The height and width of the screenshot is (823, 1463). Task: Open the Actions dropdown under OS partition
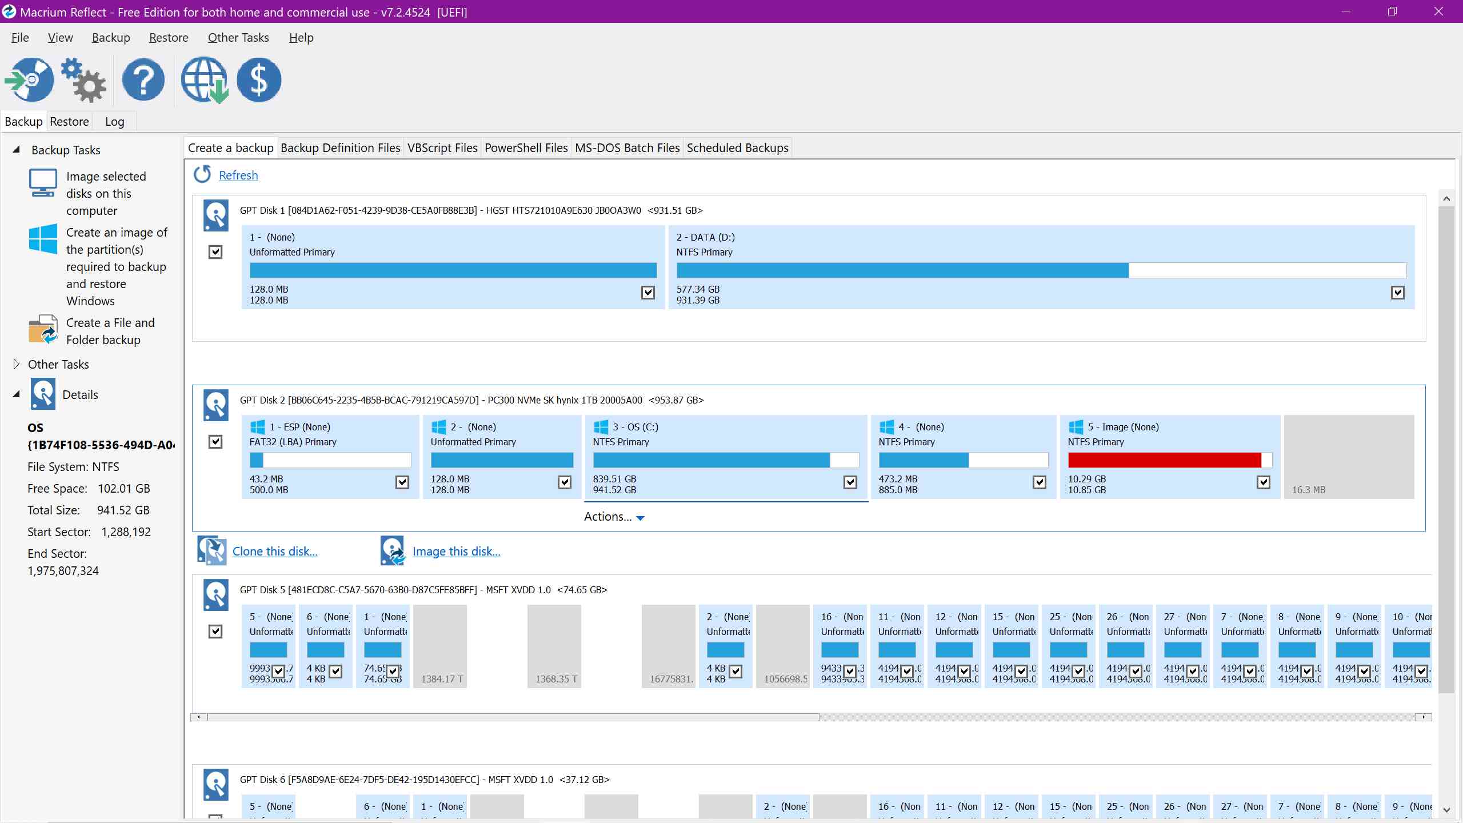click(614, 517)
